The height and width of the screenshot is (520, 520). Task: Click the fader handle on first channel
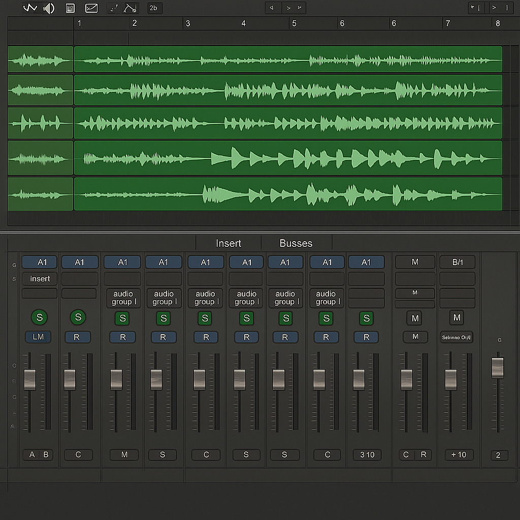[30, 379]
